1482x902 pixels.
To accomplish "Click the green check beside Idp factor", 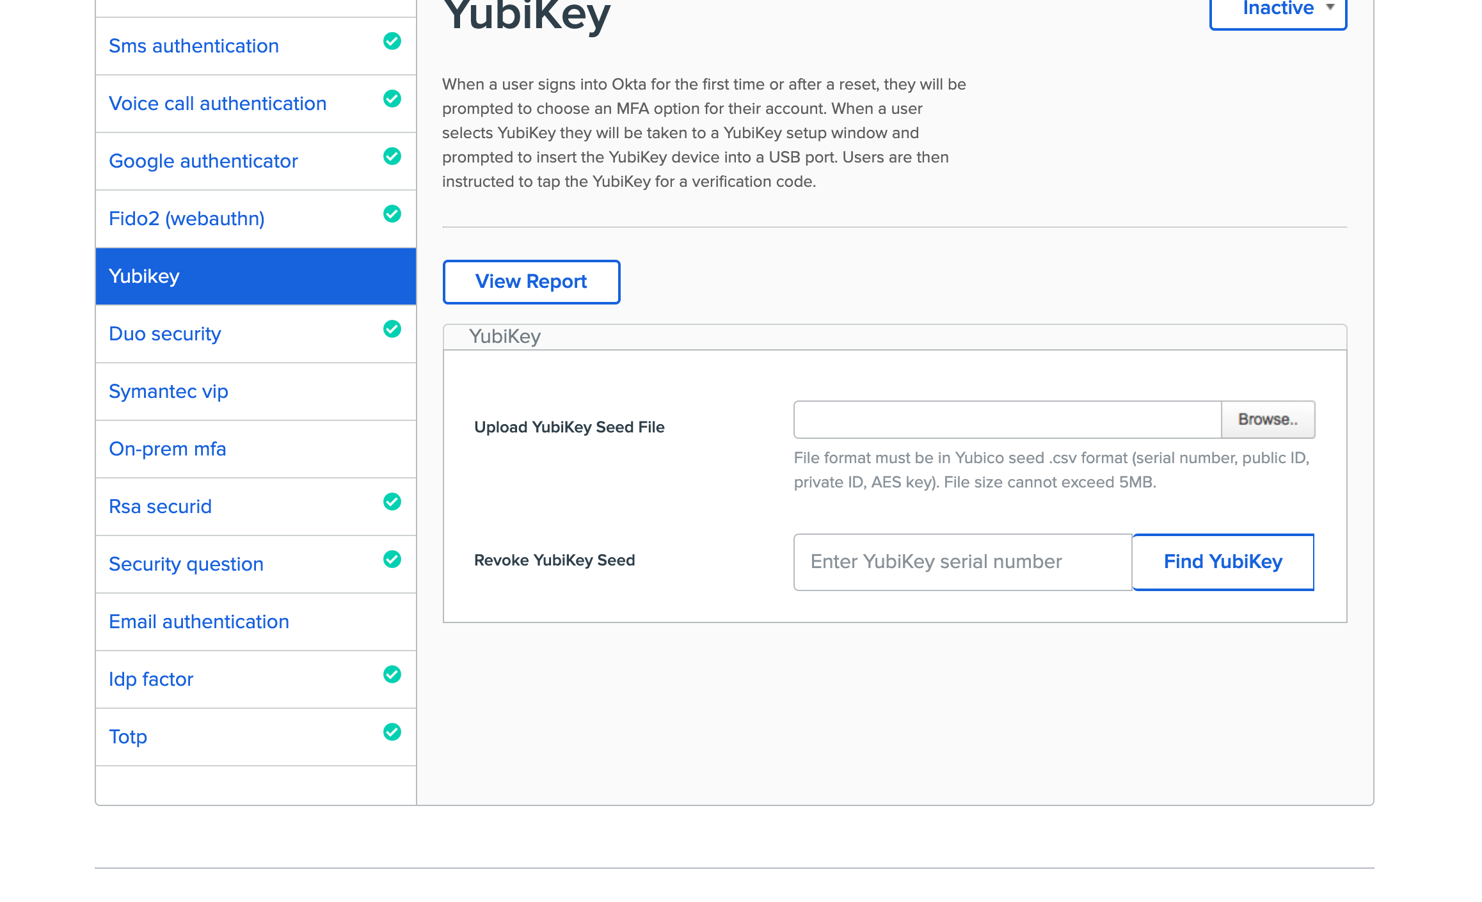I will [x=391, y=675].
